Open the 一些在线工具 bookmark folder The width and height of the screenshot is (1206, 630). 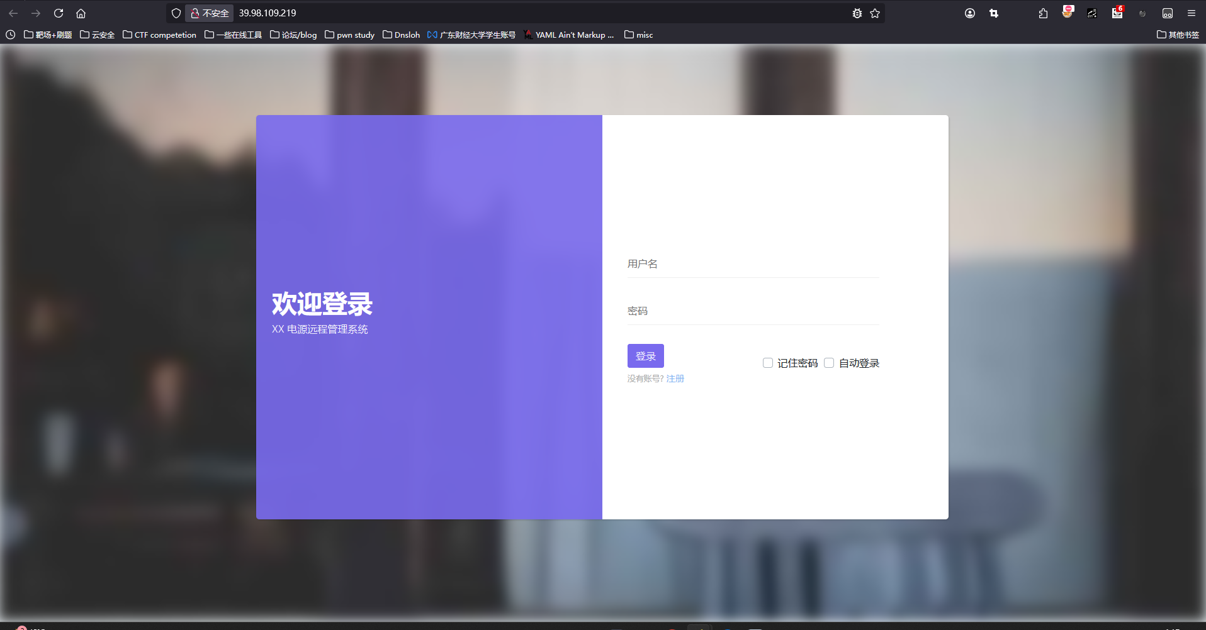(233, 35)
